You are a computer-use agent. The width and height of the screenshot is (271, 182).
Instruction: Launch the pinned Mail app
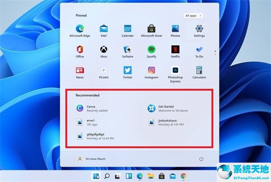[104, 31]
